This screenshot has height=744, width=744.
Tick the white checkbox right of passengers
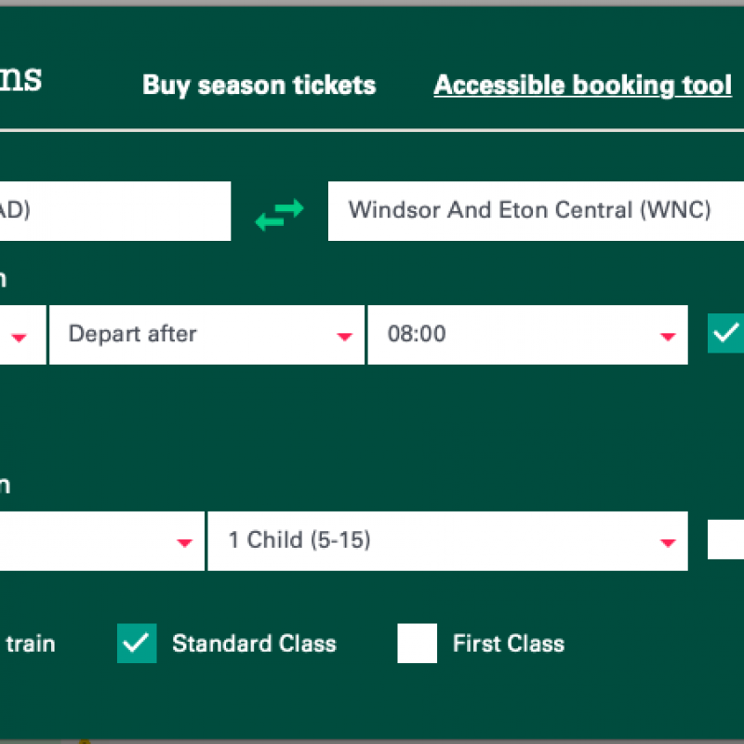coord(725,539)
